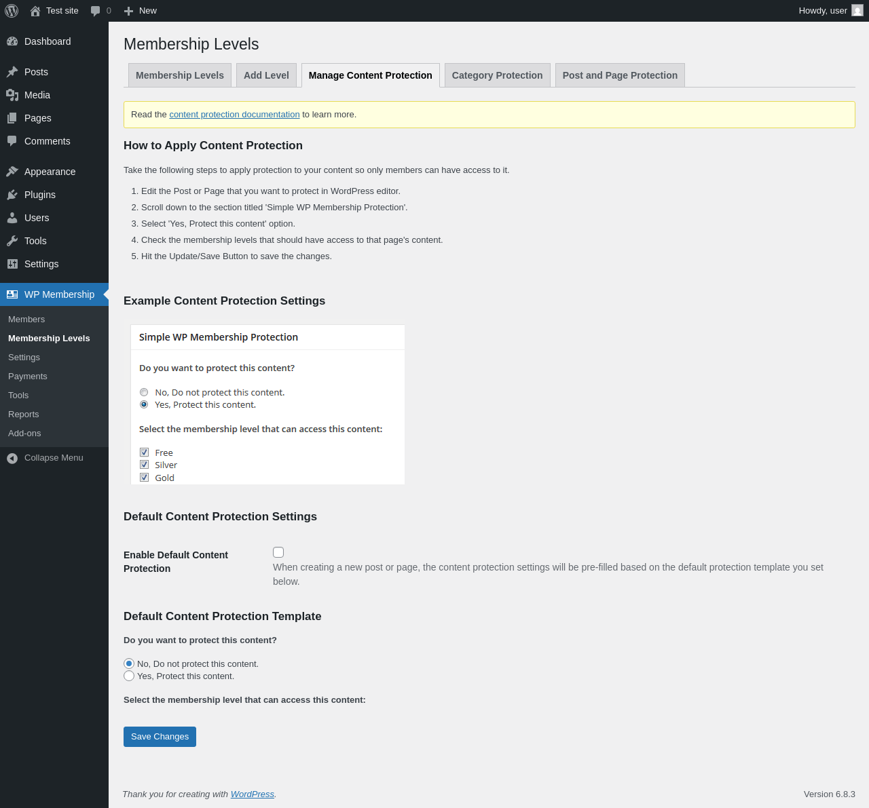Click the Settings sliders icon in sidebar
The width and height of the screenshot is (869, 808).
click(x=12, y=264)
